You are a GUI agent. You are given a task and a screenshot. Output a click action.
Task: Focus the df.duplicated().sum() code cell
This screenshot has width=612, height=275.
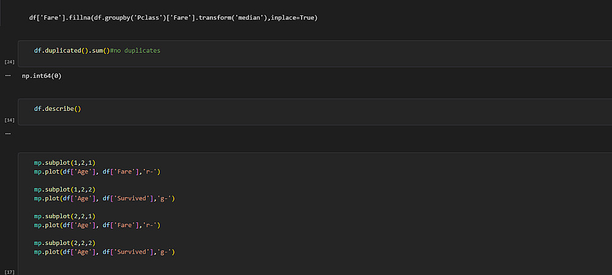click(x=306, y=54)
